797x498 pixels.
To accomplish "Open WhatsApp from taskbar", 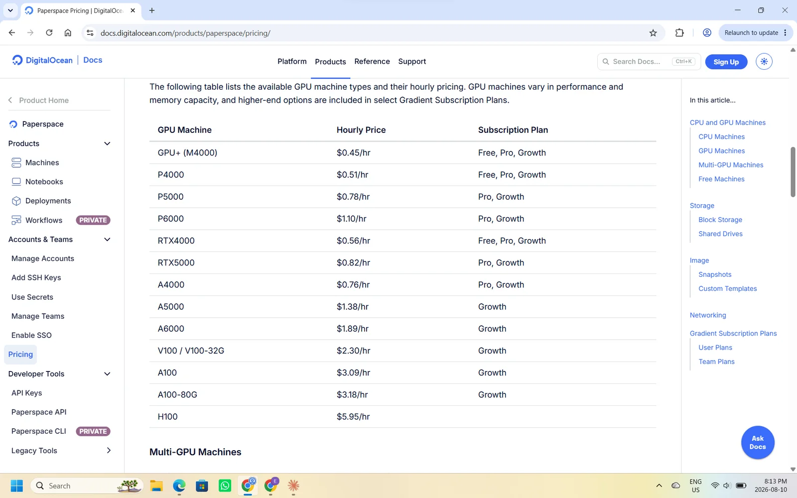I will click(225, 486).
